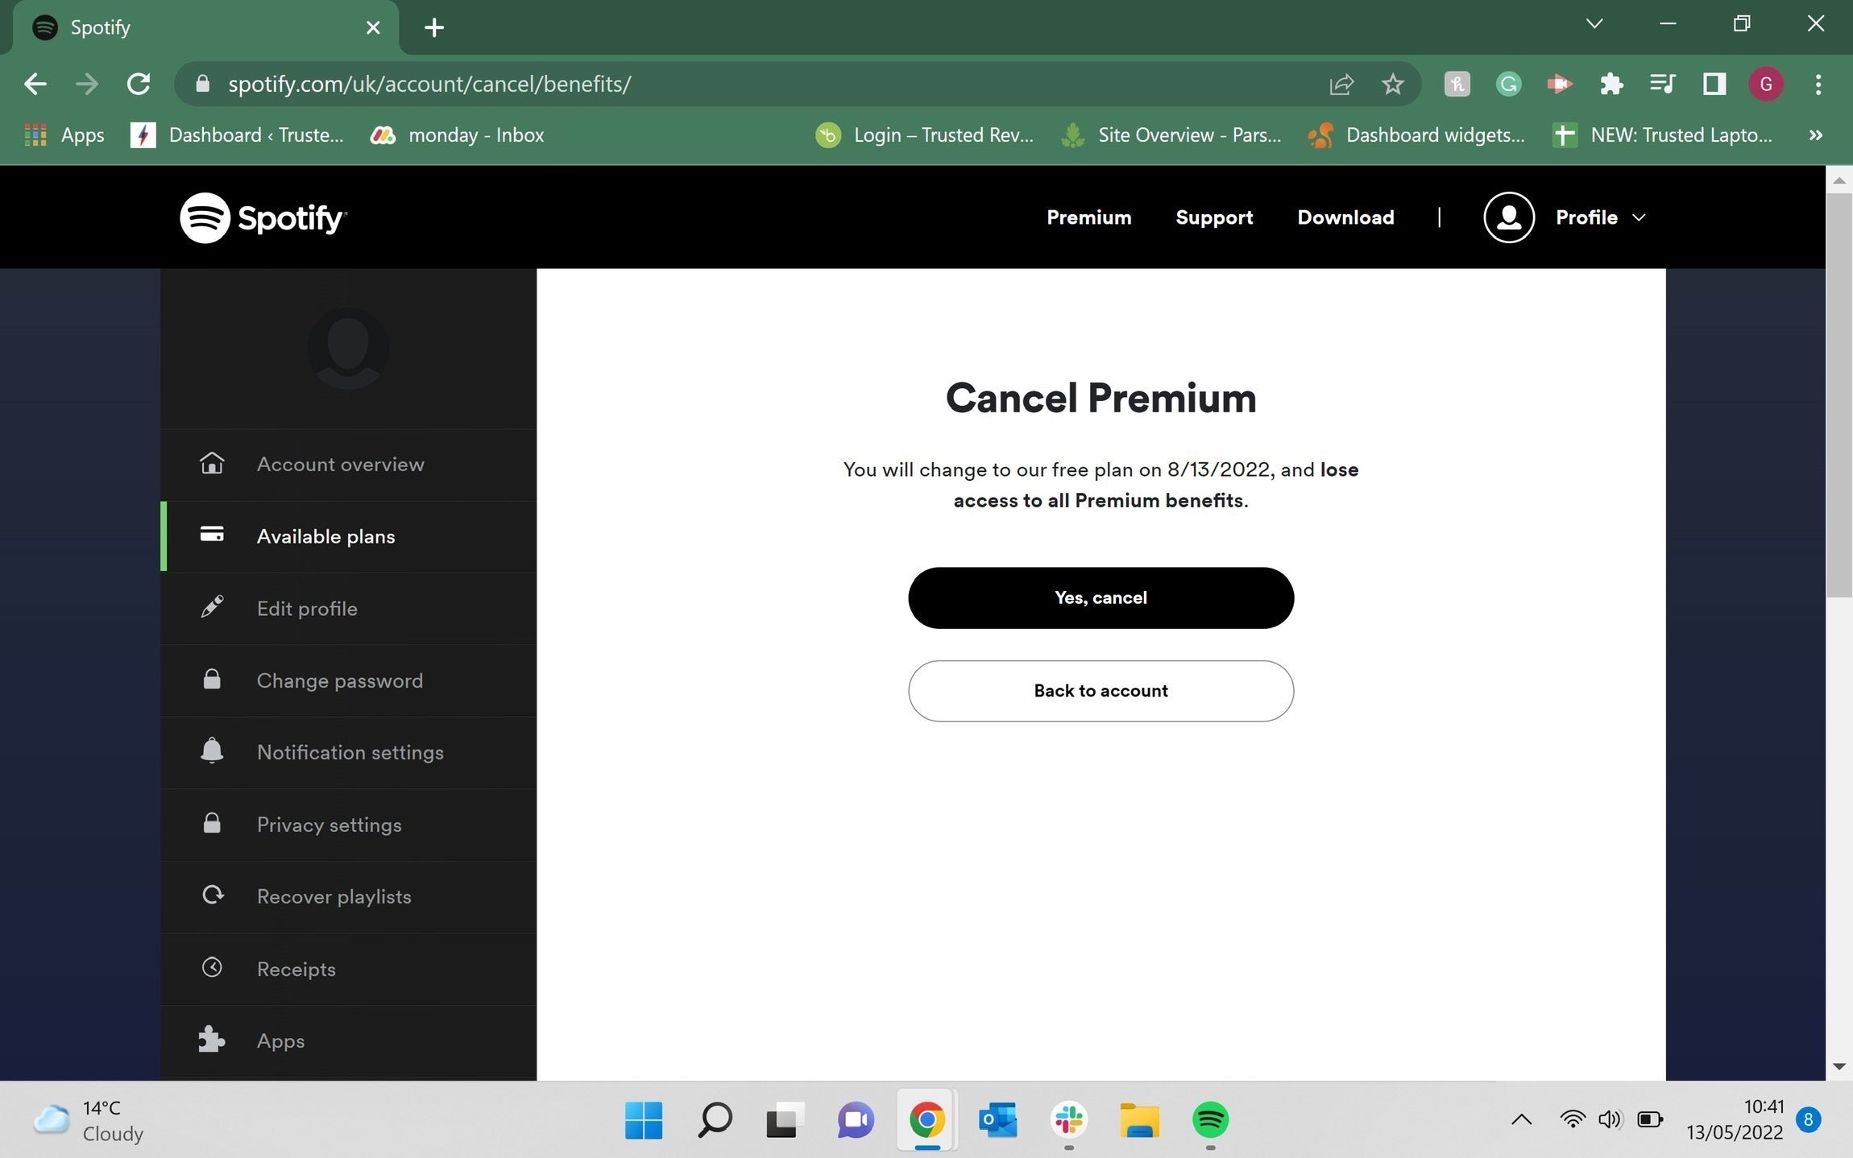
Task: Click the Notification settings bell icon
Action: coord(212,751)
